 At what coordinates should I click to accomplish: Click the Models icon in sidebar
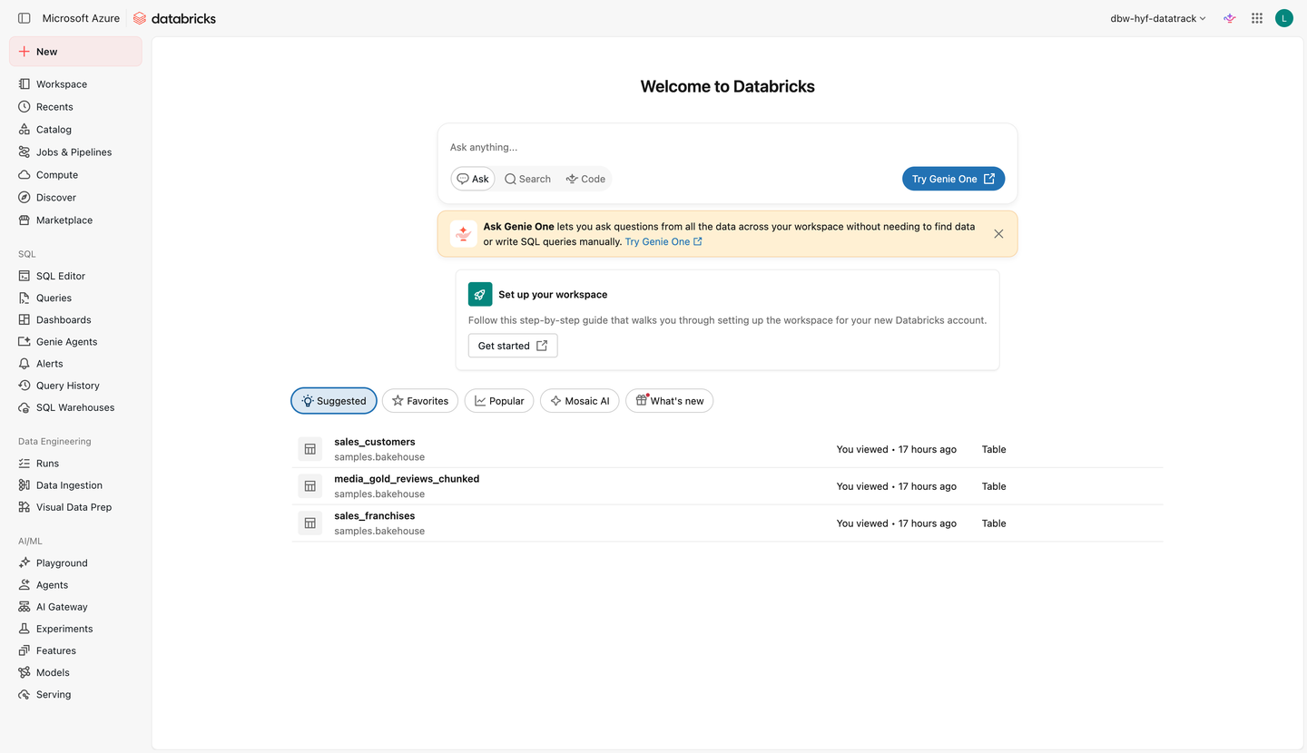pyautogui.click(x=25, y=672)
